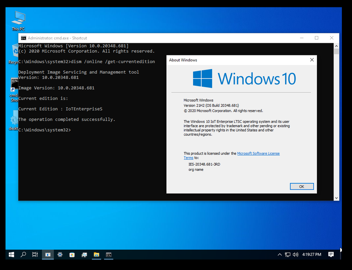
Task: Click the 'IoTEnterpriseS' edition text
Action: tap(84, 109)
